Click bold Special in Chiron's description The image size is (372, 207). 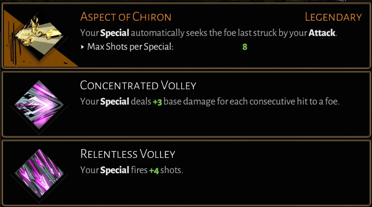click(115, 33)
